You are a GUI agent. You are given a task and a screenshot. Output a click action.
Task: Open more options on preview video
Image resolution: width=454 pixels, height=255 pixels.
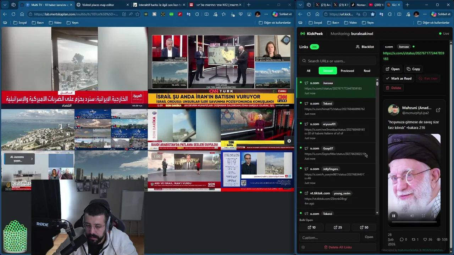click(435, 216)
